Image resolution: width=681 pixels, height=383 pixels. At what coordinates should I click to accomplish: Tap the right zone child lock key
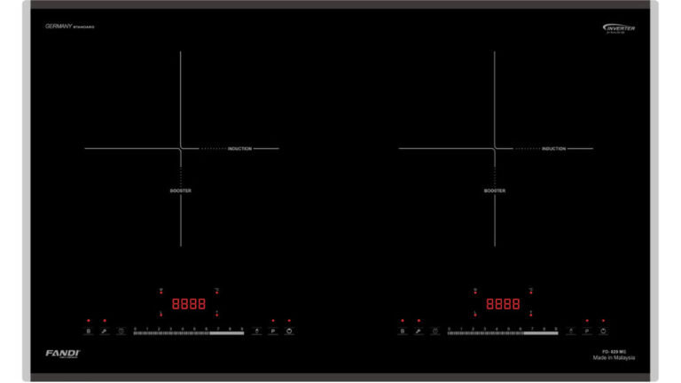coord(419,331)
